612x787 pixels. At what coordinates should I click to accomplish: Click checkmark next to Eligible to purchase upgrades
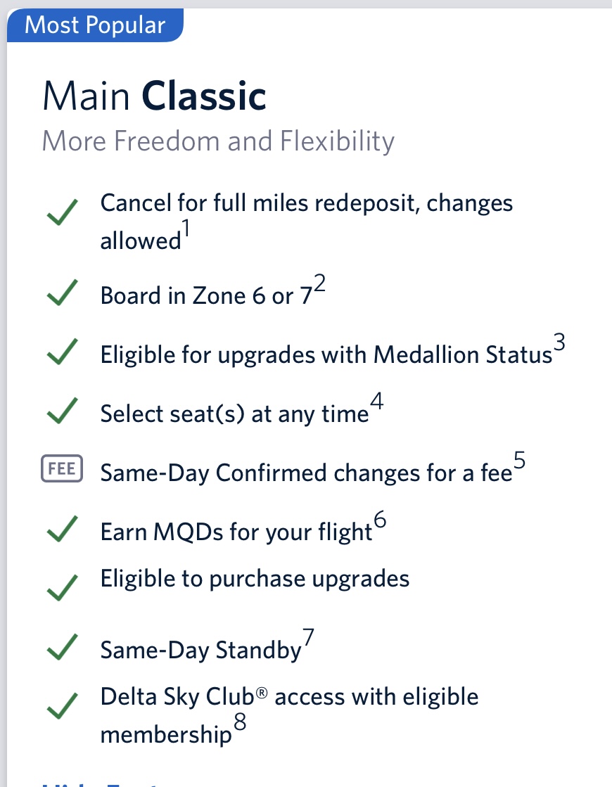pyautogui.click(x=62, y=588)
